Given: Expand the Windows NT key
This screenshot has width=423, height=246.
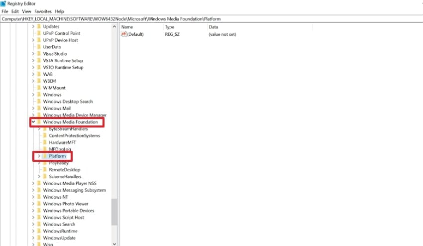Looking at the screenshot, I should (x=33, y=197).
